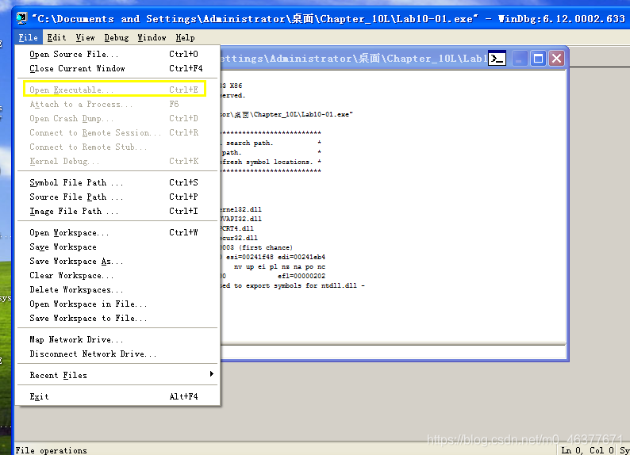Click the command input field at window bottom
Viewport: 630px width, 455px height.
(393, 352)
